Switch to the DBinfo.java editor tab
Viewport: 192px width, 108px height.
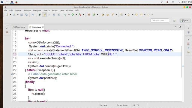tap(18, 27)
